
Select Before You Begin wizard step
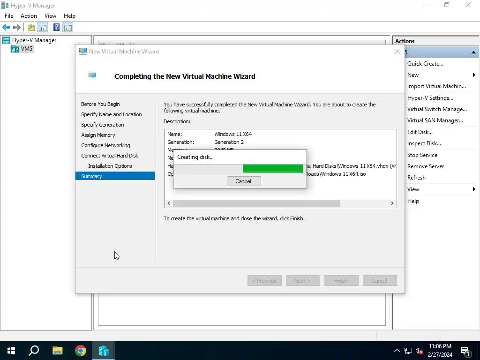tap(100, 104)
